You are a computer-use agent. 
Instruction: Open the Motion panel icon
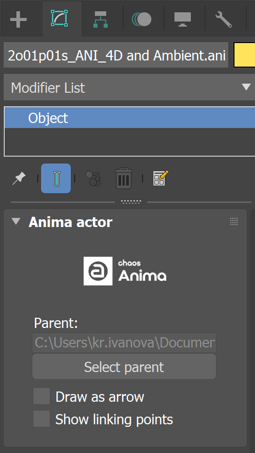[x=142, y=19]
